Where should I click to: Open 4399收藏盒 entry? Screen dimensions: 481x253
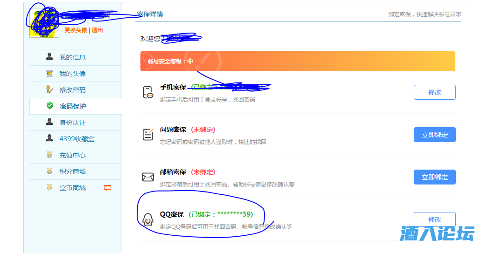coord(76,139)
